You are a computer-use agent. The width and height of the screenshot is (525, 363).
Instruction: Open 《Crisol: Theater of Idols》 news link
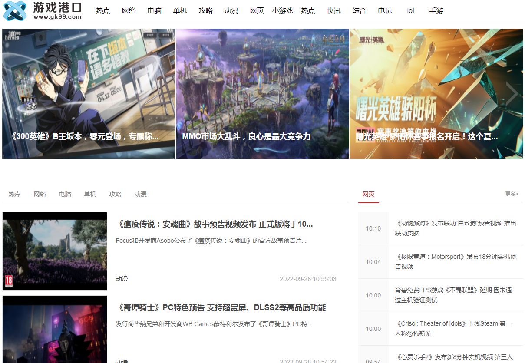click(x=453, y=328)
